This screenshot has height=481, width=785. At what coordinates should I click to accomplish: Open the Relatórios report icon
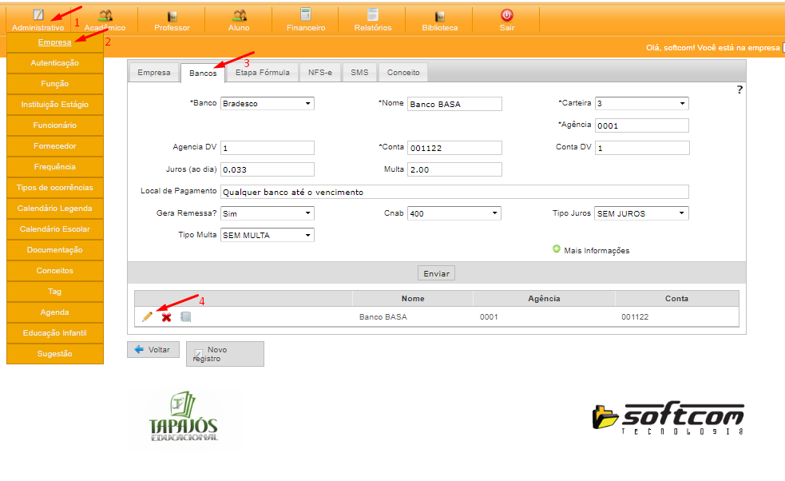(372, 15)
